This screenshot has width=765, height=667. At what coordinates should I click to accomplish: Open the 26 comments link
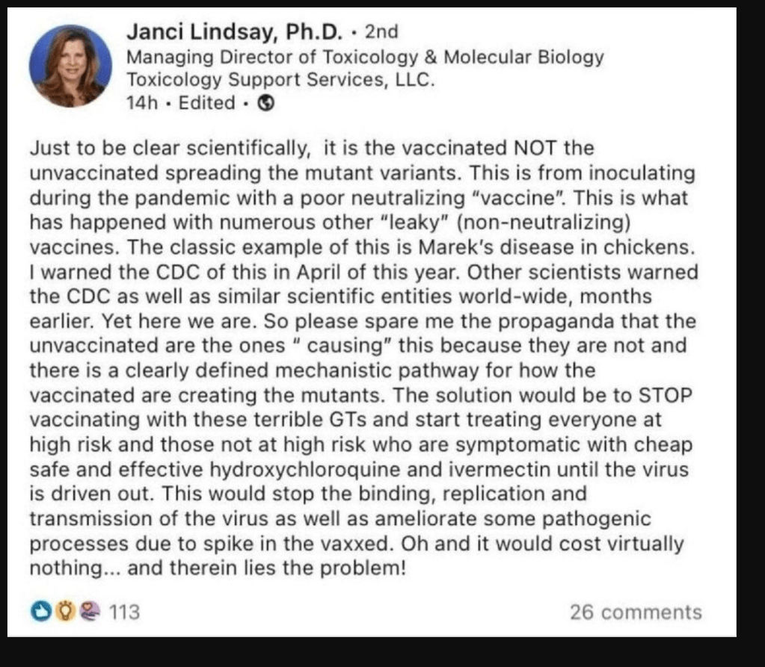[x=636, y=612]
